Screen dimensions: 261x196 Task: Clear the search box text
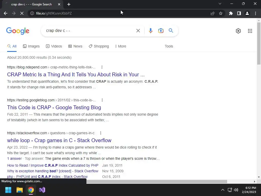[x=138, y=31]
